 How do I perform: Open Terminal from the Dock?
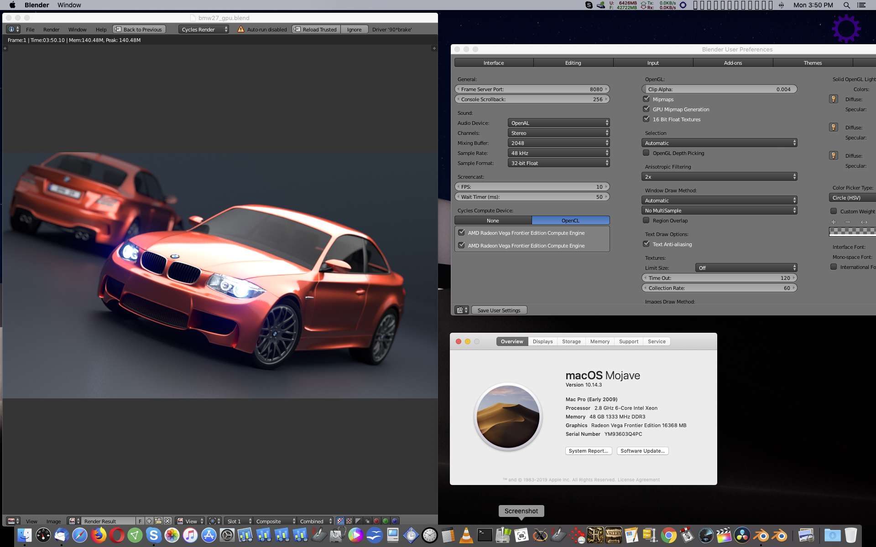[485, 535]
